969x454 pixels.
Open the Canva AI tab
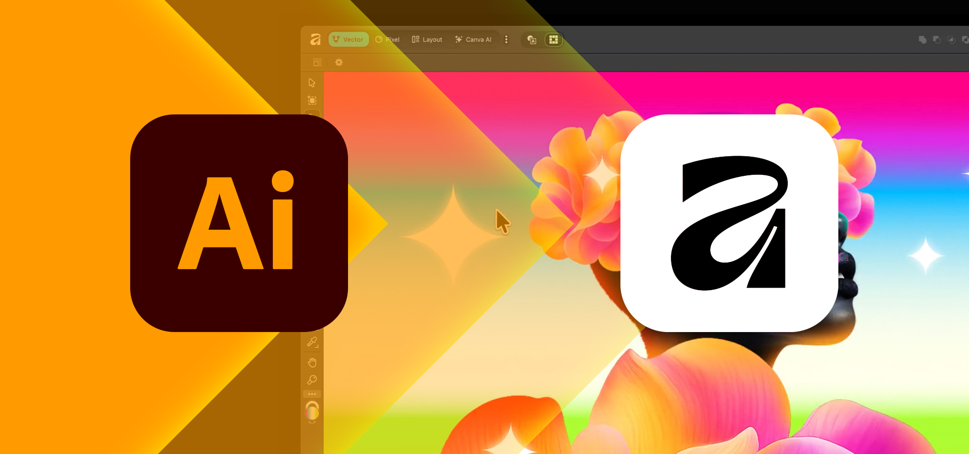[473, 39]
